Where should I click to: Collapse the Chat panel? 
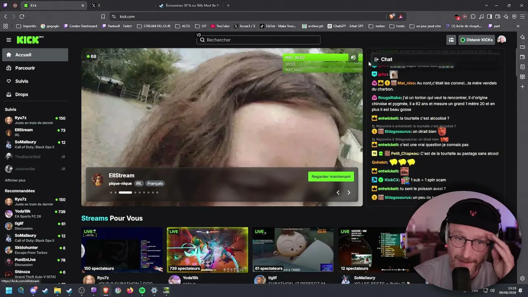(376, 59)
